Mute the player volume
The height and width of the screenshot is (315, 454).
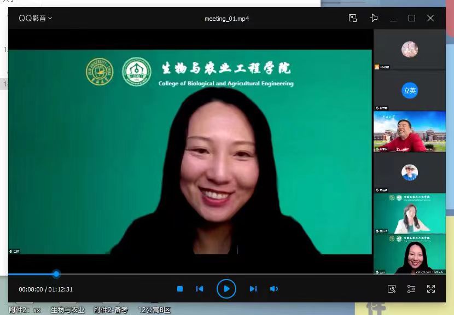pos(274,289)
